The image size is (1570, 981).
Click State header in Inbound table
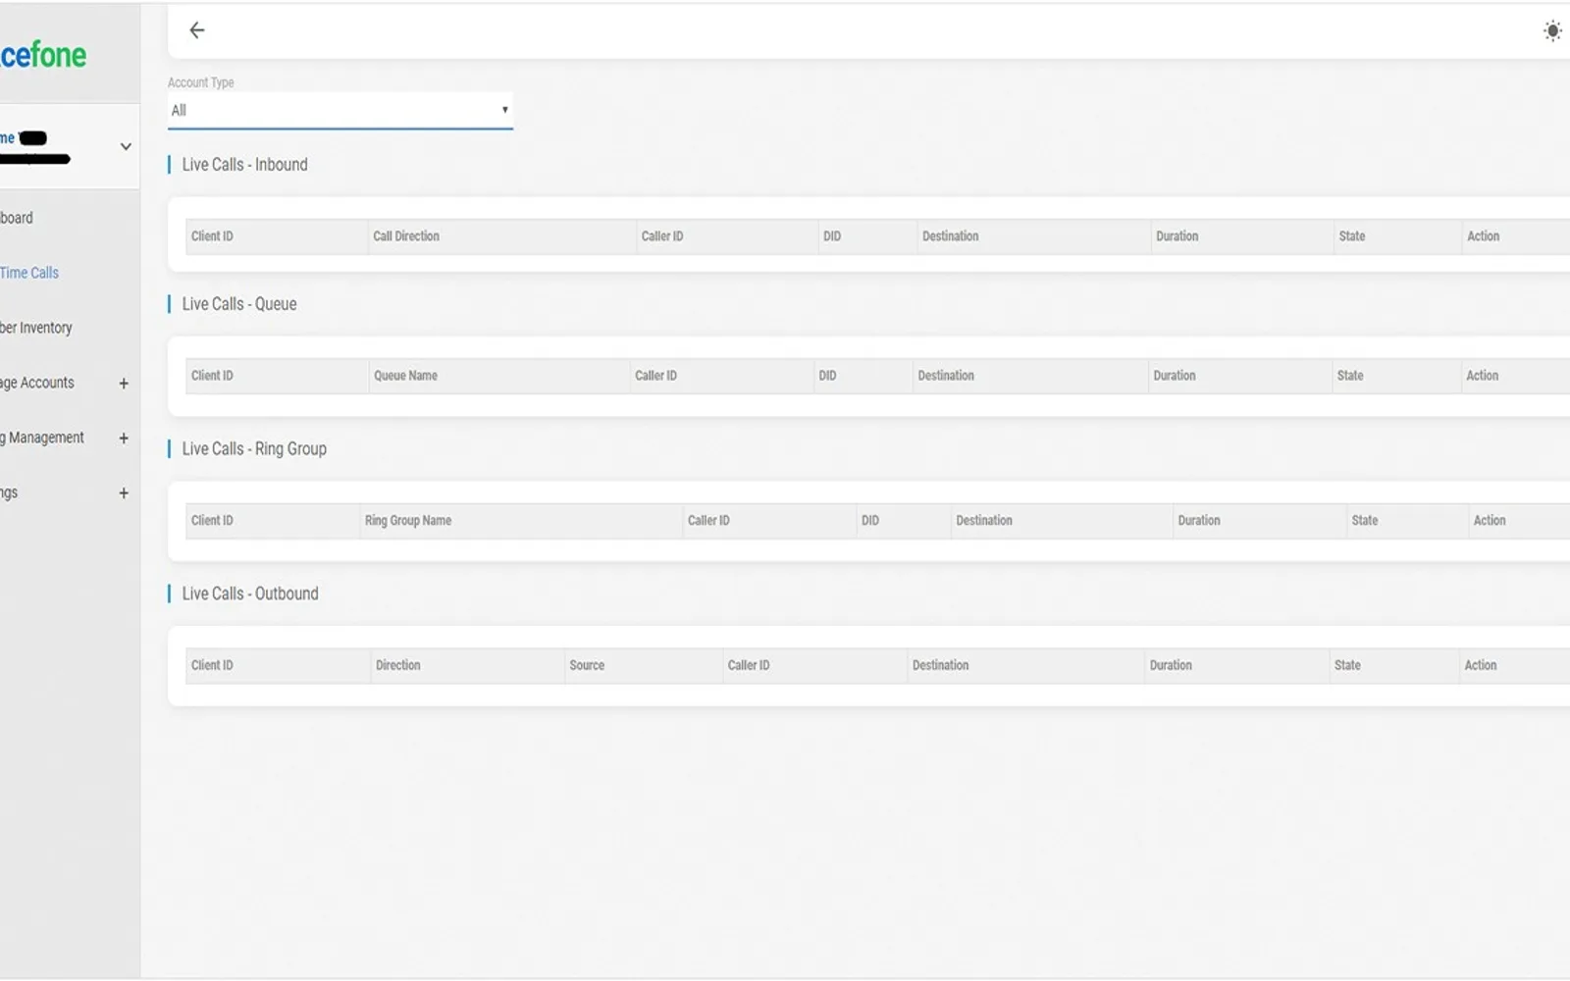1352,236
